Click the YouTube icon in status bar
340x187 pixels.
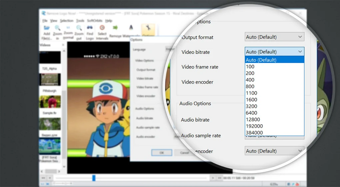pos(298,184)
